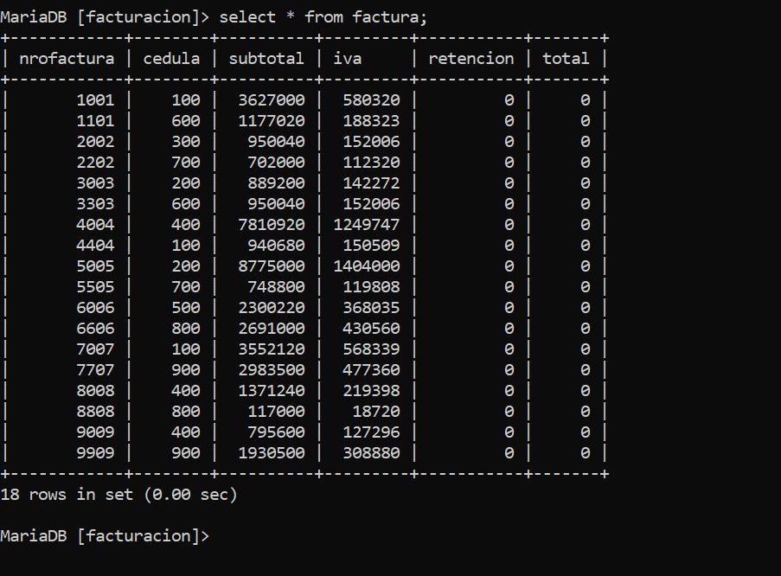Click the empty MariaDB prompt at bottom
This screenshot has height=576, width=781.
(x=106, y=536)
